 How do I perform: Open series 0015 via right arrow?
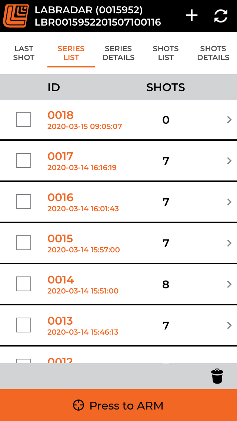[229, 243]
